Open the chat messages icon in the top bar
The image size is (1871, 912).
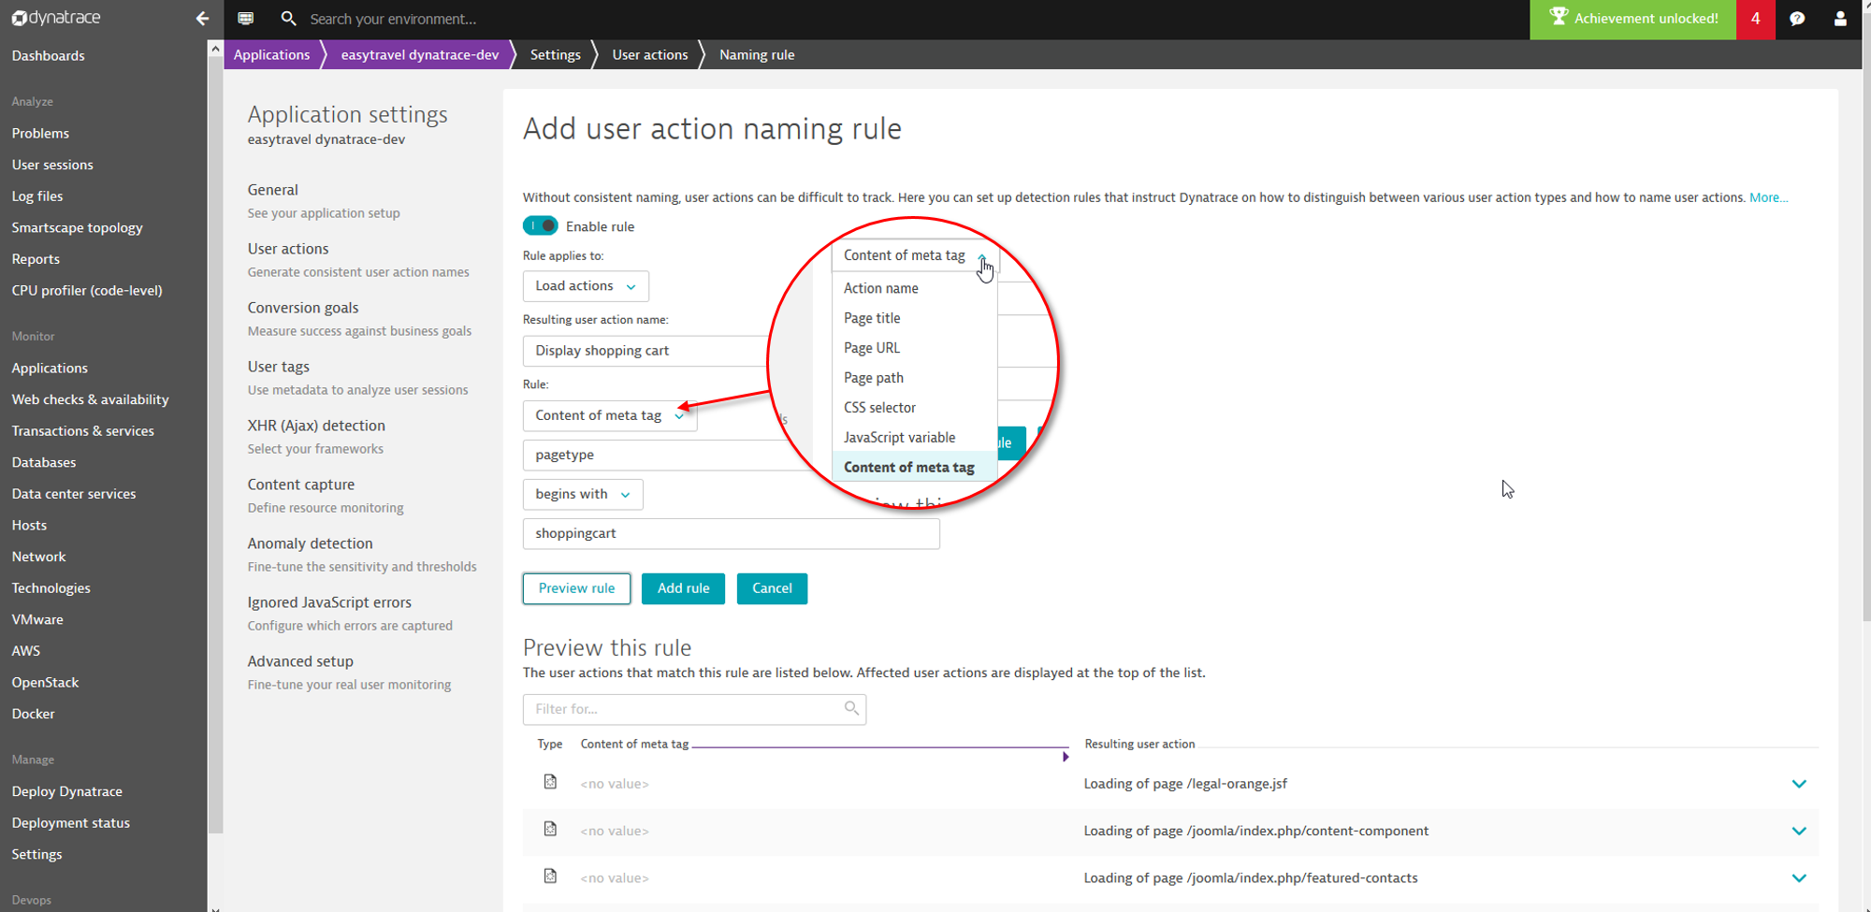point(245,18)
